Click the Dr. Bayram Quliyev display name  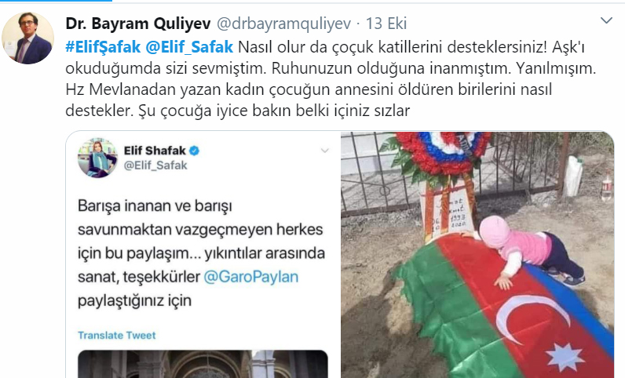click(138, 24)
